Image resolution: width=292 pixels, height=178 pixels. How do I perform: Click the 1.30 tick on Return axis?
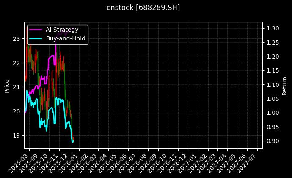pos(273,29)
